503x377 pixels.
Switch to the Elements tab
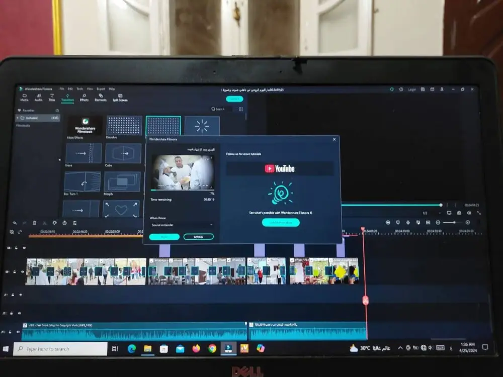click(101, 98)
